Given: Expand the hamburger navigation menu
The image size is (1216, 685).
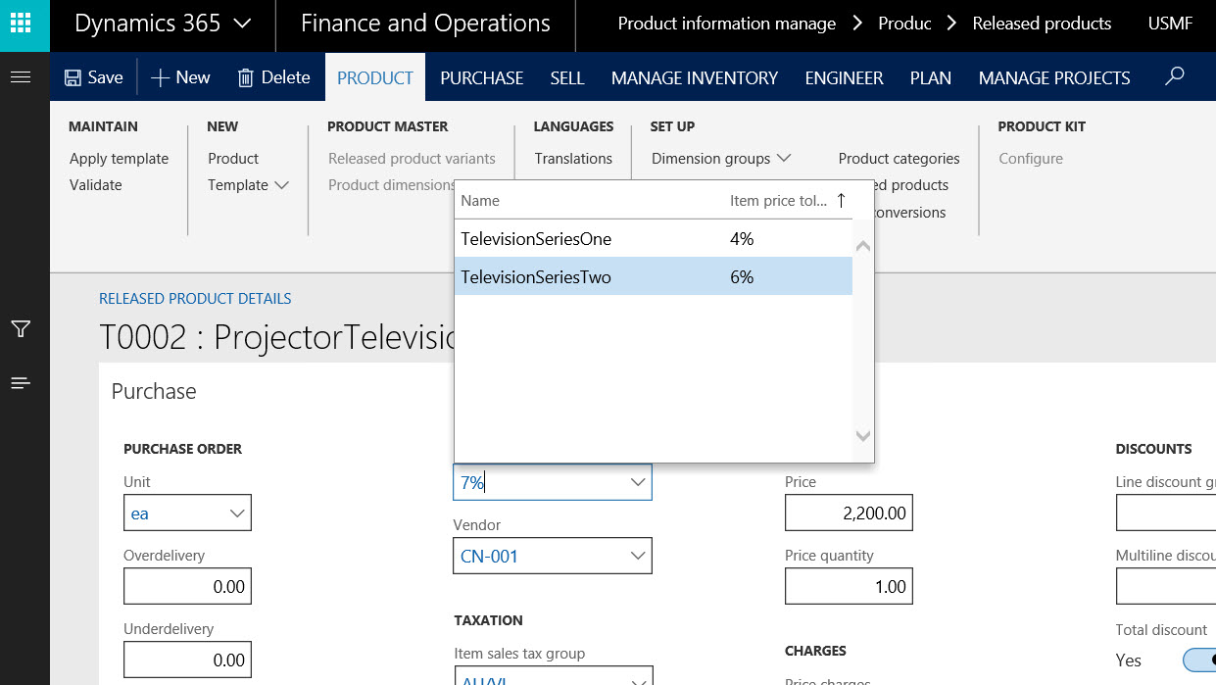Looking at the screenshot, I should [x=21, y=77].
